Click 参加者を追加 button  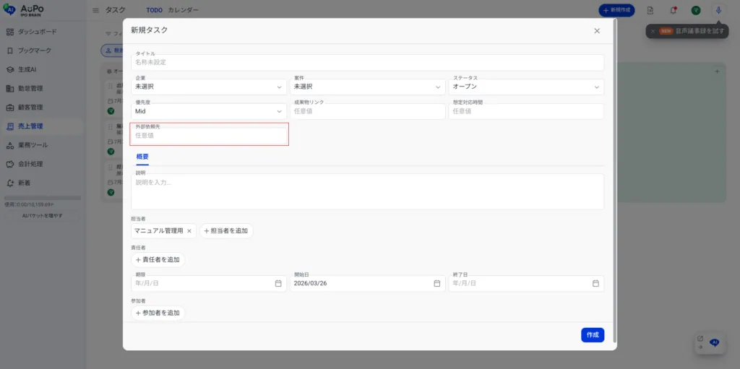coord(158,313)
